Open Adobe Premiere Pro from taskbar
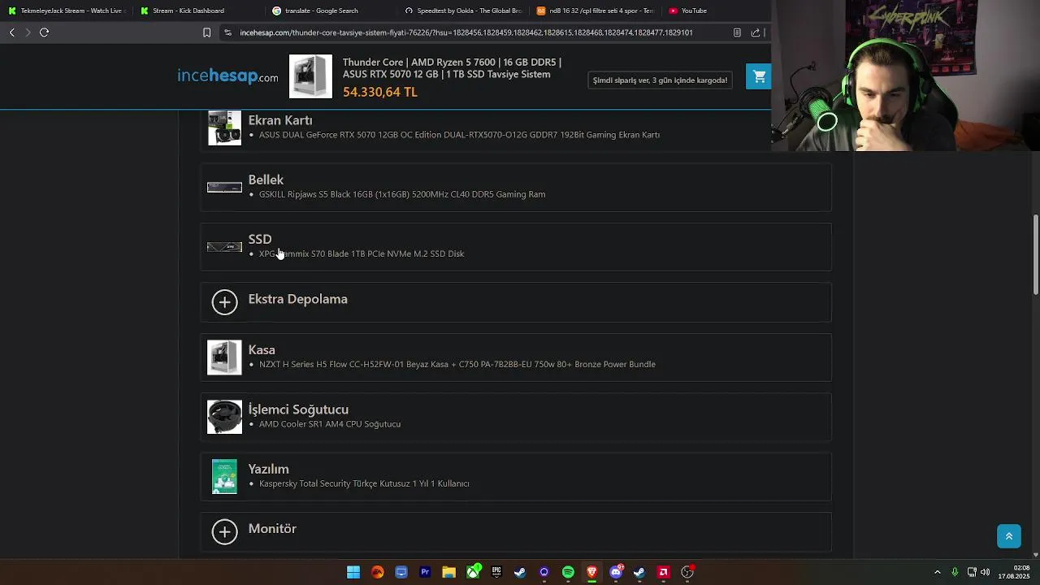This screenshot has height=585, width=1040. 425,572
